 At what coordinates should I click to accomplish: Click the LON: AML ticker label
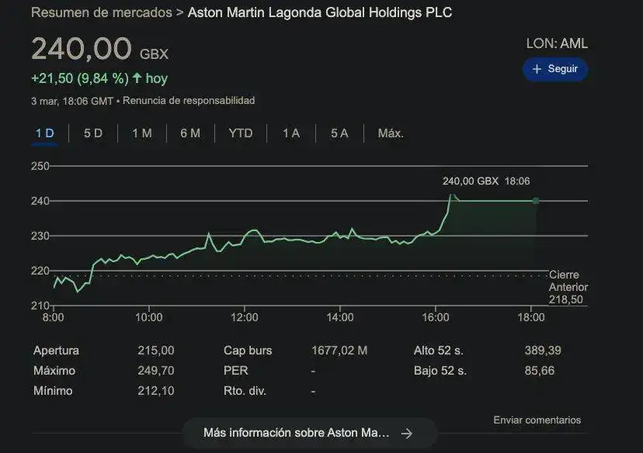557,43
